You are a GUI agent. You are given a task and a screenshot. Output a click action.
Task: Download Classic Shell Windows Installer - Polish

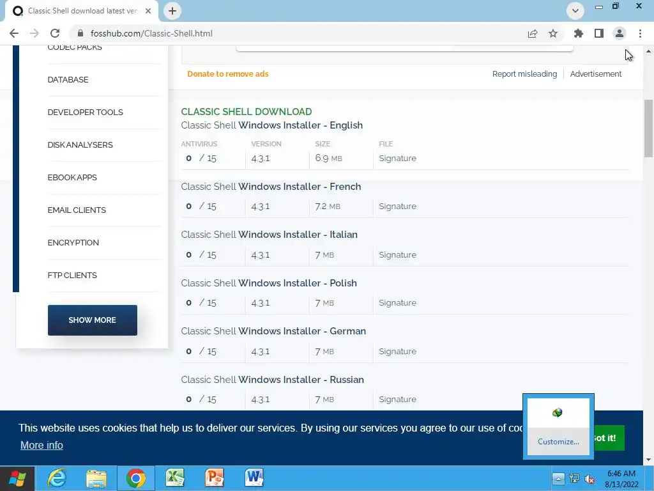(x=269, y=283)
